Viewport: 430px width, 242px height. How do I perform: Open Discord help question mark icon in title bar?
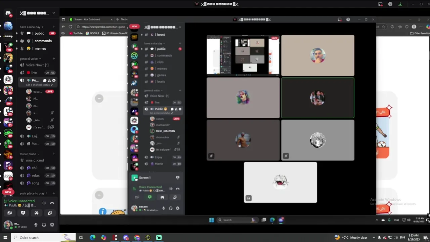390,4
